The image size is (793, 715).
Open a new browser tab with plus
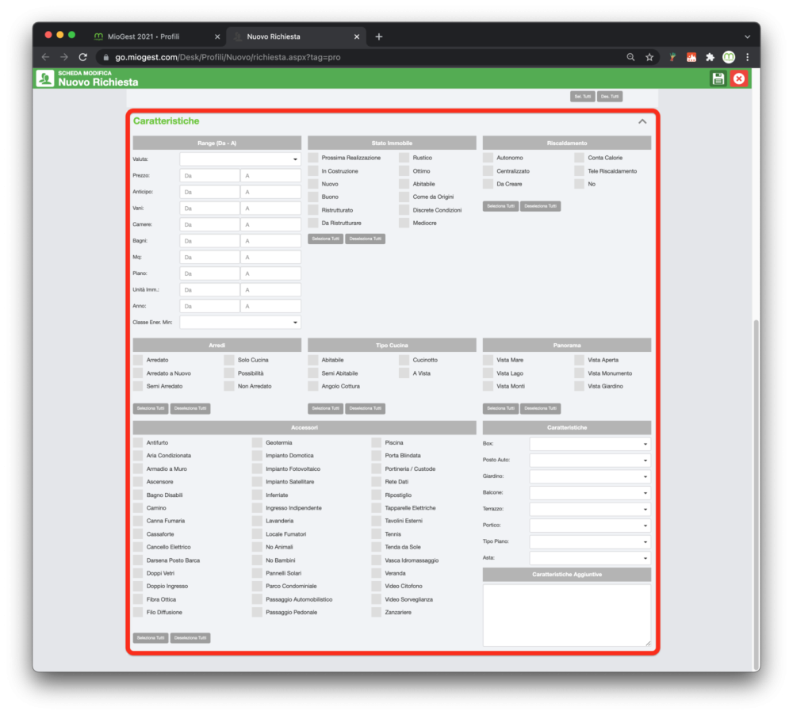click(x=379, y=36)
